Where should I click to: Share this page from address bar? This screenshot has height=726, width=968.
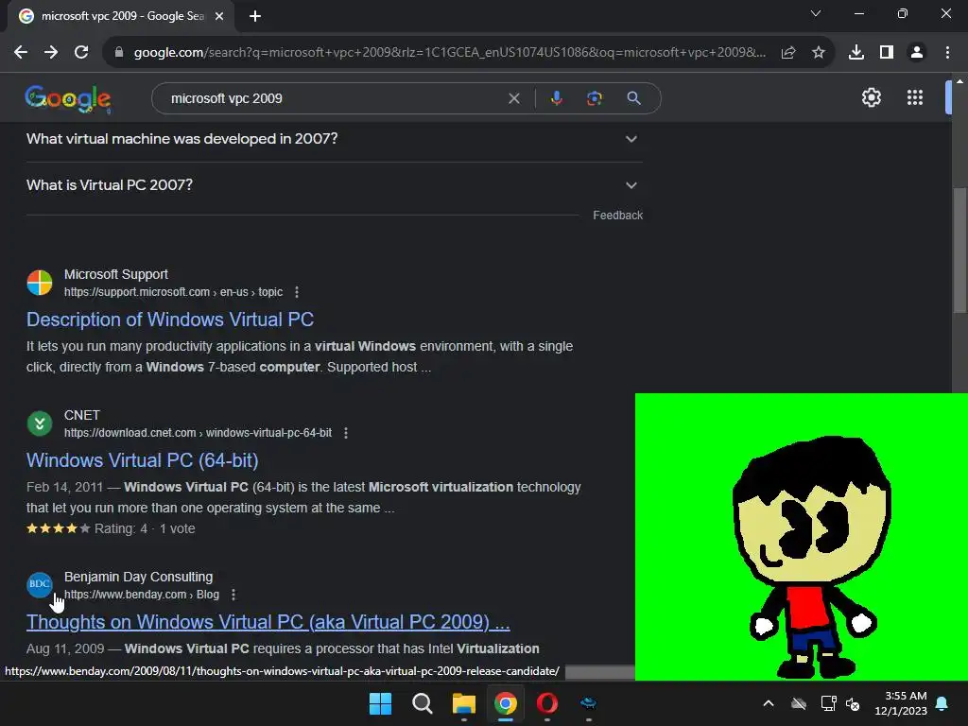787,53
